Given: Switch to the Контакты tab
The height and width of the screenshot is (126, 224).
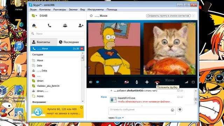Looking at the screenshot, I should (44, 42).
